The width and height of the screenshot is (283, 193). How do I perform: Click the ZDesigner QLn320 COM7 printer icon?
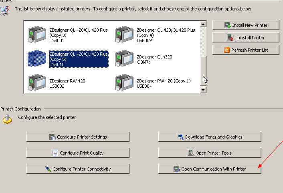pyautogui.click(x=124, y=59)
